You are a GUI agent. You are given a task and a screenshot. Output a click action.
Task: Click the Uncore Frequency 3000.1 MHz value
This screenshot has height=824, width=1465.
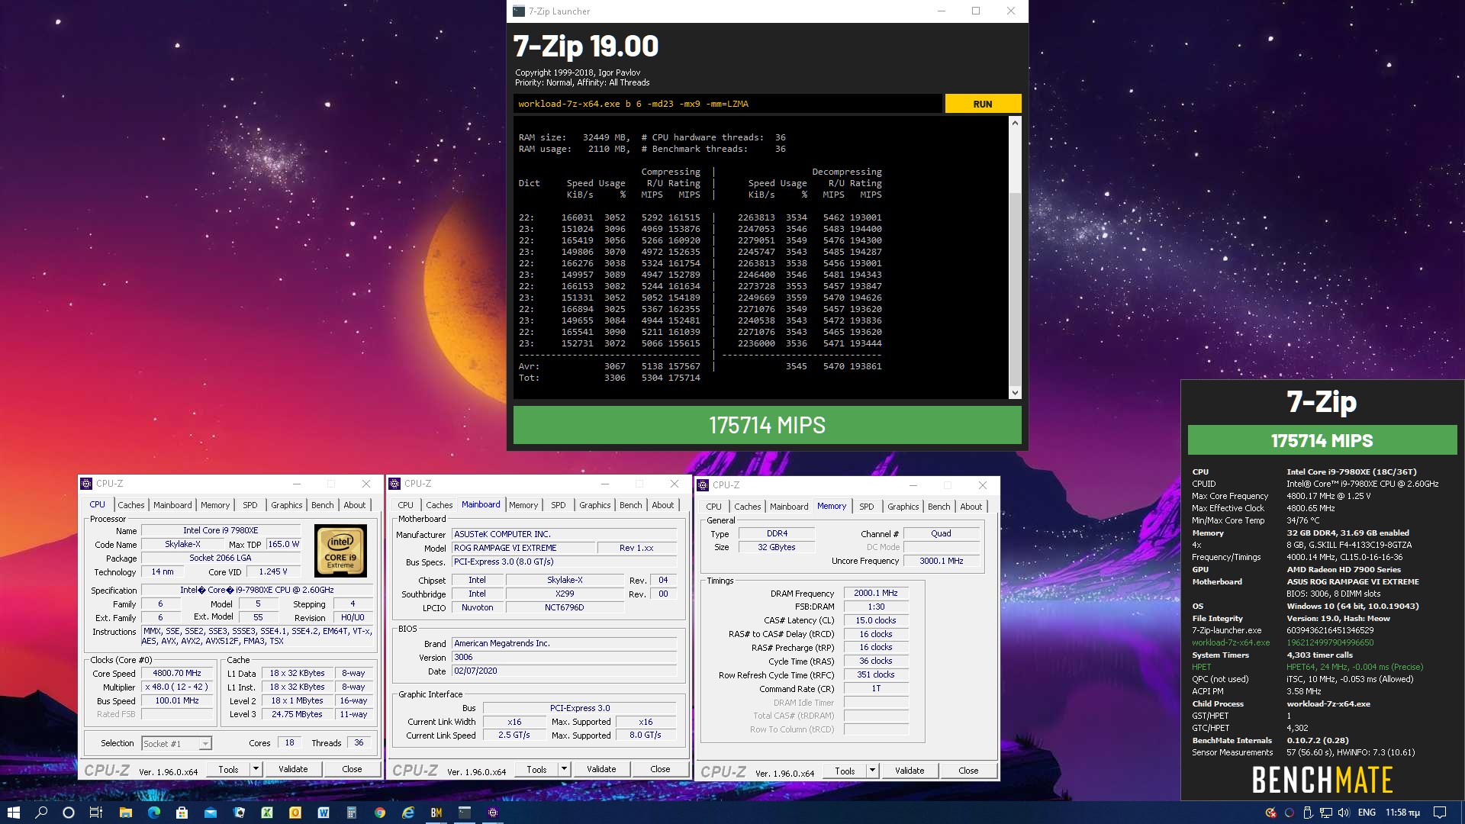[942, 561]
